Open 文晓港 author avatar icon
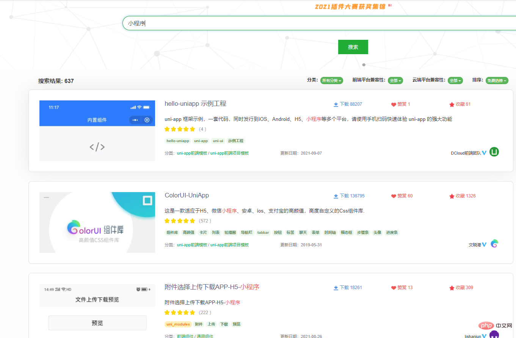 (494, 244)
